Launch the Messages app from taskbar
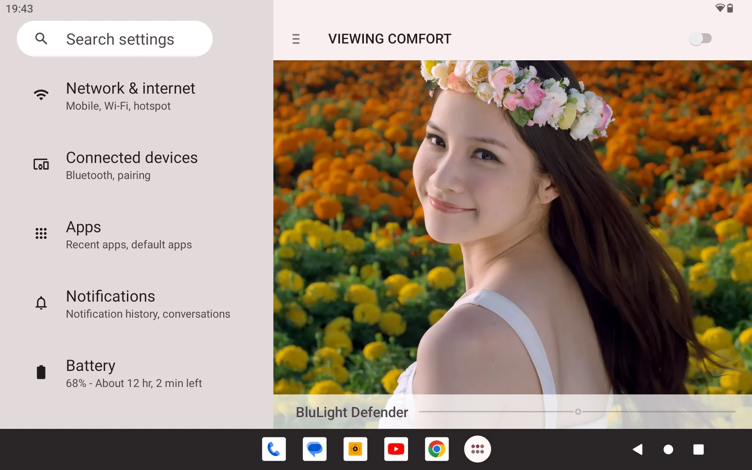Viewport: 752px width, 470px height. coord(315,449)
